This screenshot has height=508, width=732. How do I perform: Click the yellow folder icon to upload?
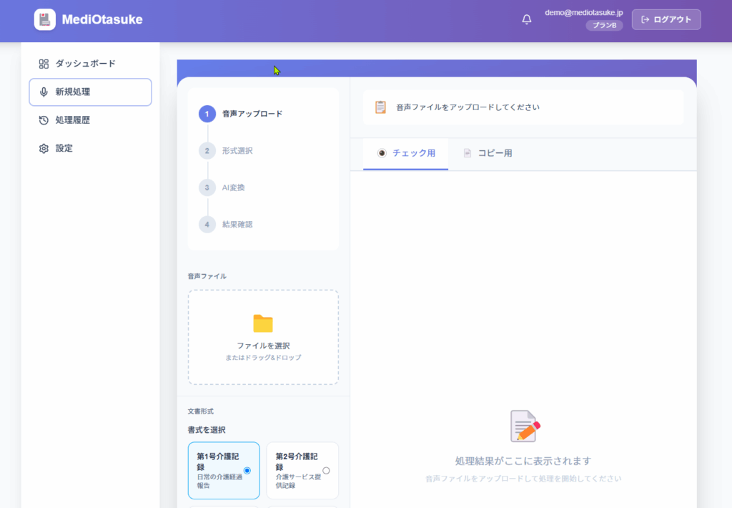[x=263, y=323]
